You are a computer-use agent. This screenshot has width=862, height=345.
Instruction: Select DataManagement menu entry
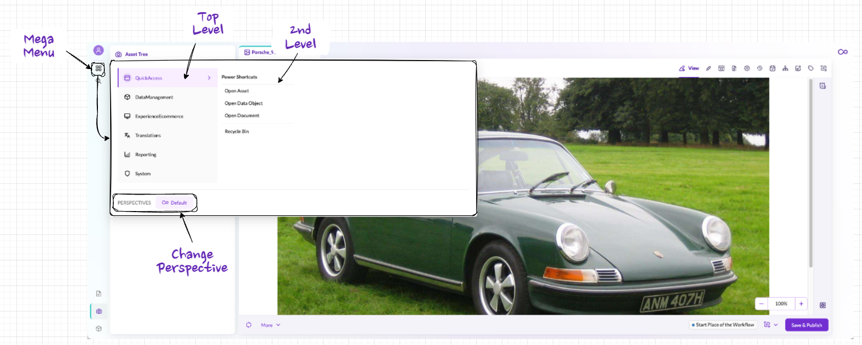[168, 97]
